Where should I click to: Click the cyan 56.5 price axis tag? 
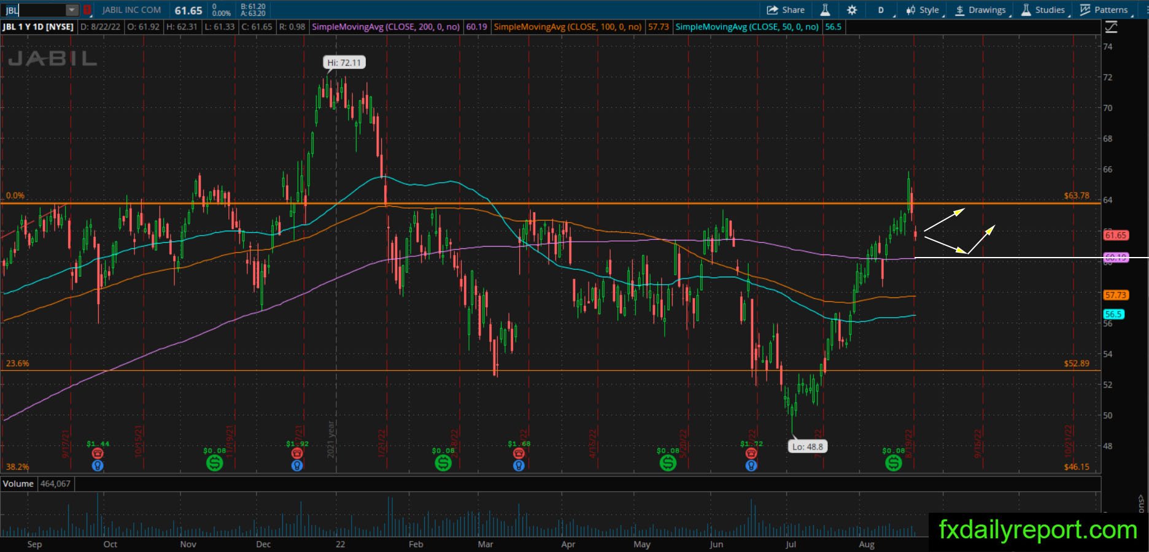(1113, 314)
